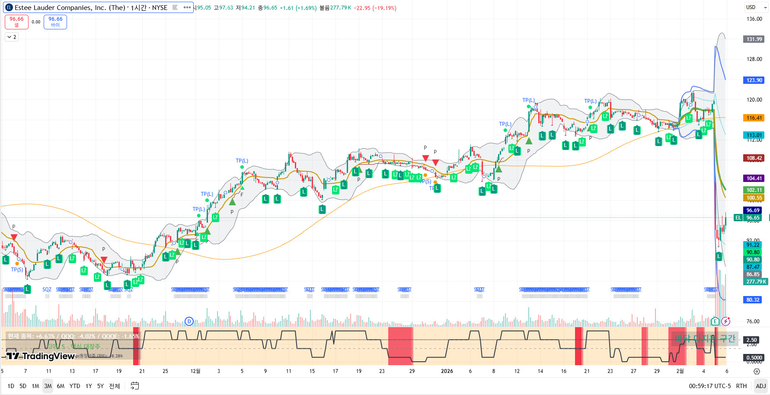
Task: Click the 0.5000 indicator scale label
Action: click(754, 358)
